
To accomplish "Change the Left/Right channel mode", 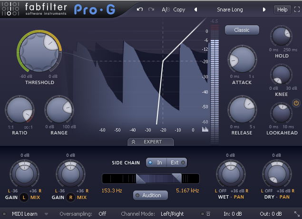I will (x=172, y=214).
